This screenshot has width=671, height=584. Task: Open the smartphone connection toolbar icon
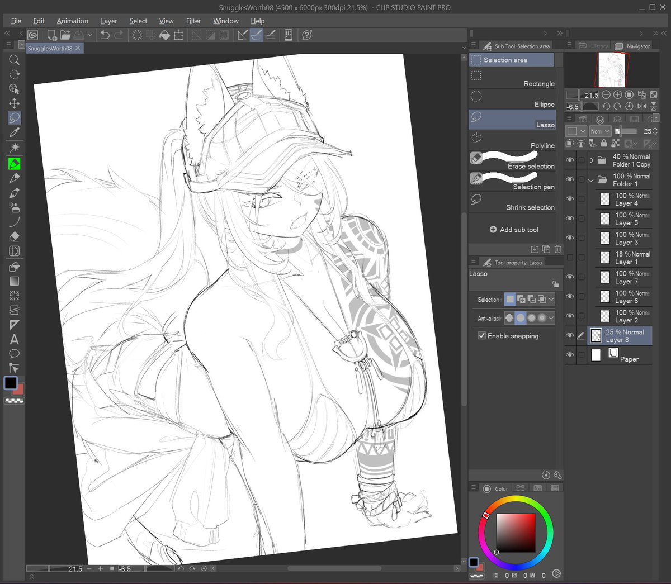[x=289, y=35]
